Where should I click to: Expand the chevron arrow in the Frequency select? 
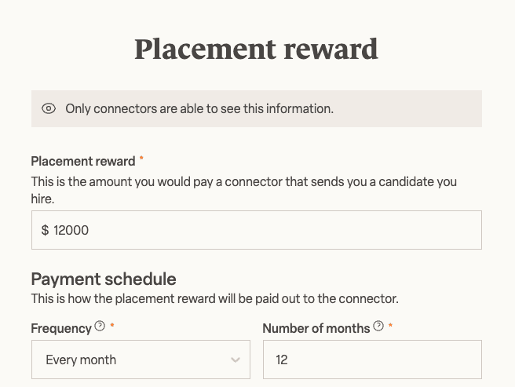tap(236, 360)
